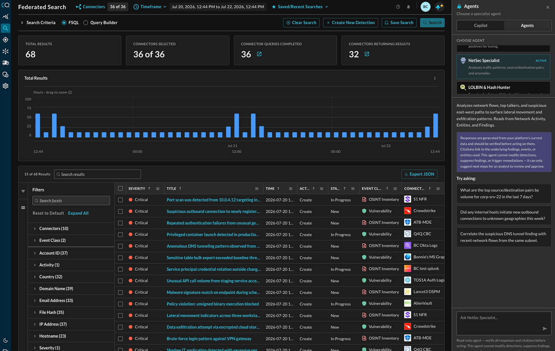
Task: Check the Suspicious outbound connection row checkbox
Action: 120,211
